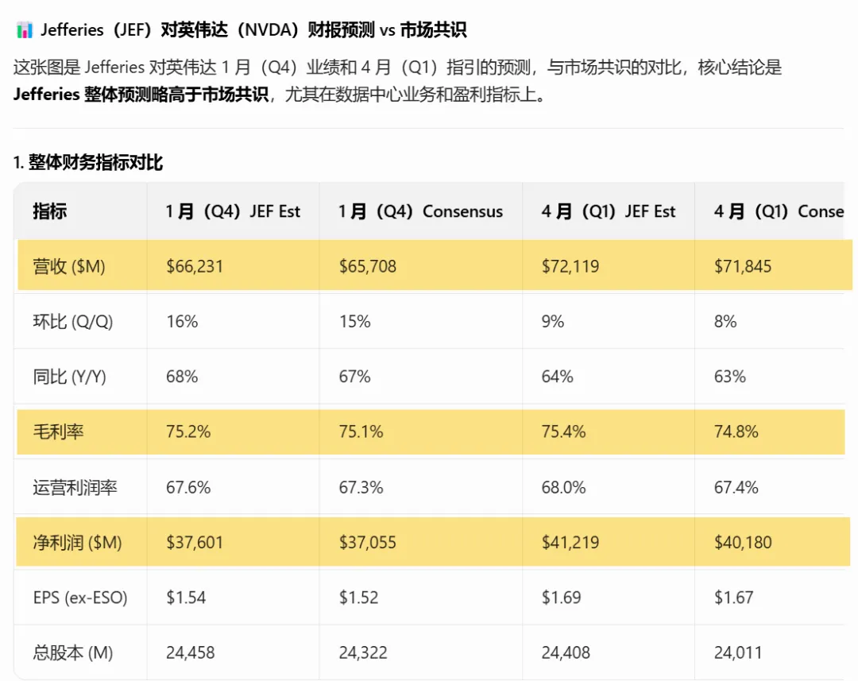The image size is (858, 681).
Task: Click the 67.4% operating margin cell
Action: click(736, 487)
